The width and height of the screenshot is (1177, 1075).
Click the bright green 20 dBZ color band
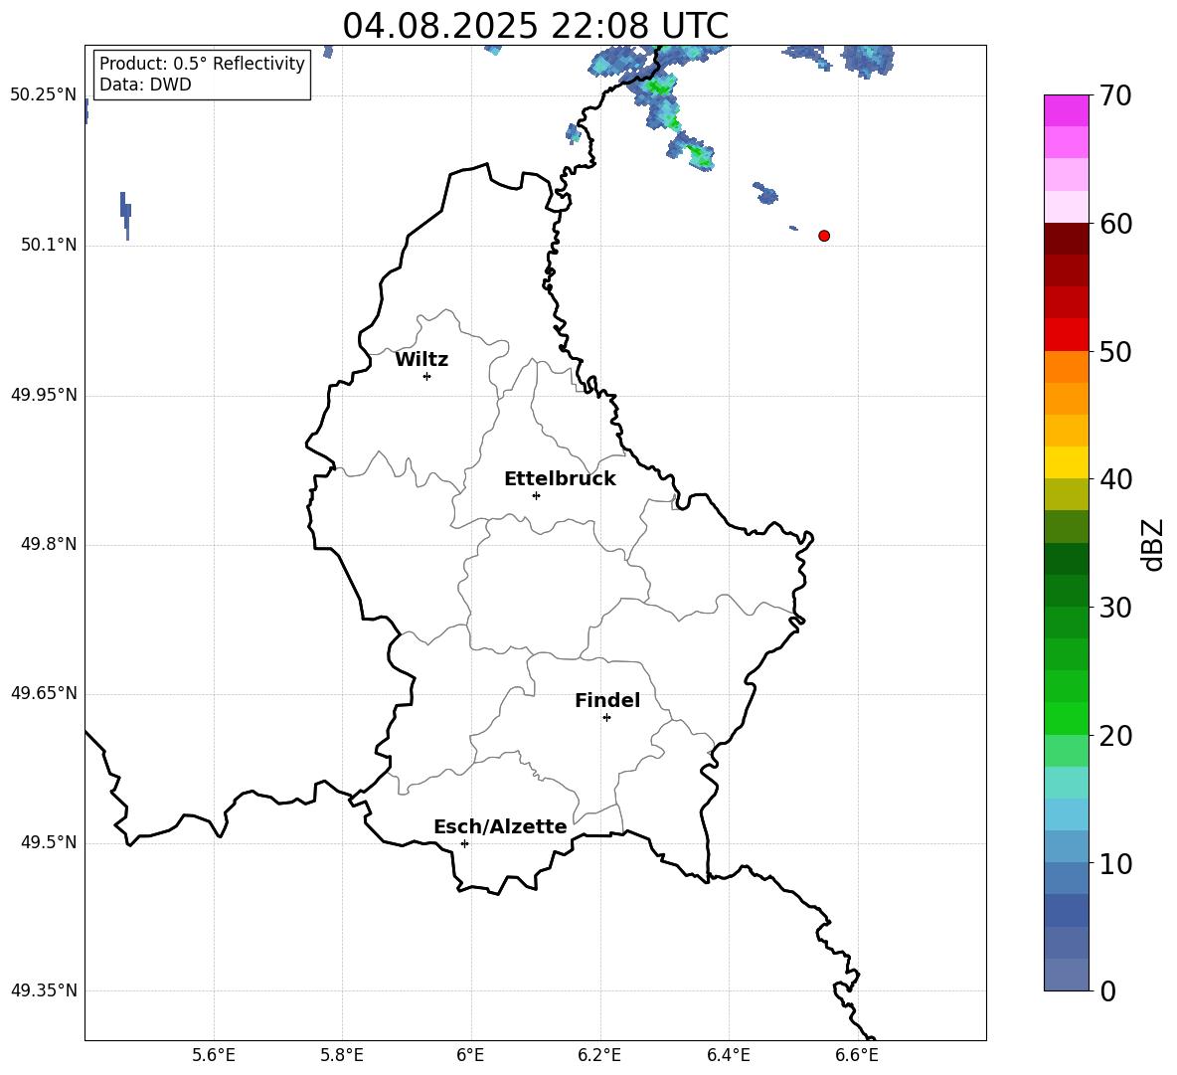(1066, 718)
